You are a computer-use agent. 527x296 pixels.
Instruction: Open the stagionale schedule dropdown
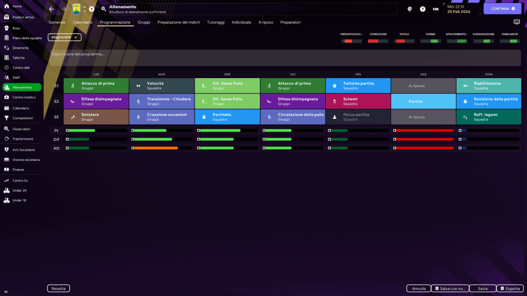64,38
